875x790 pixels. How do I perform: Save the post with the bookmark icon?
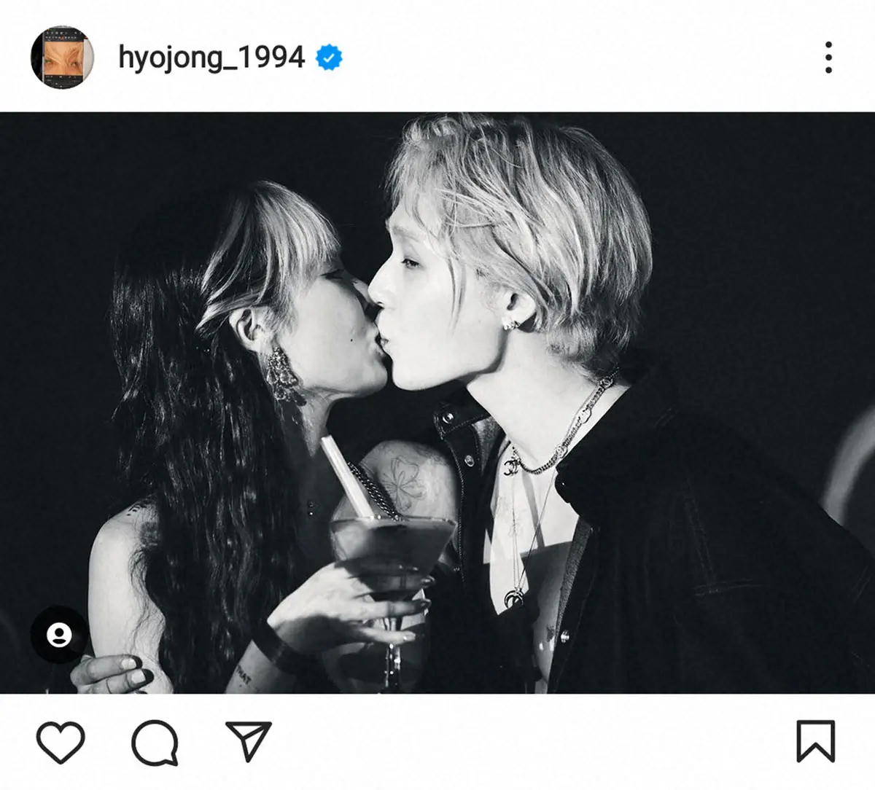815,742
